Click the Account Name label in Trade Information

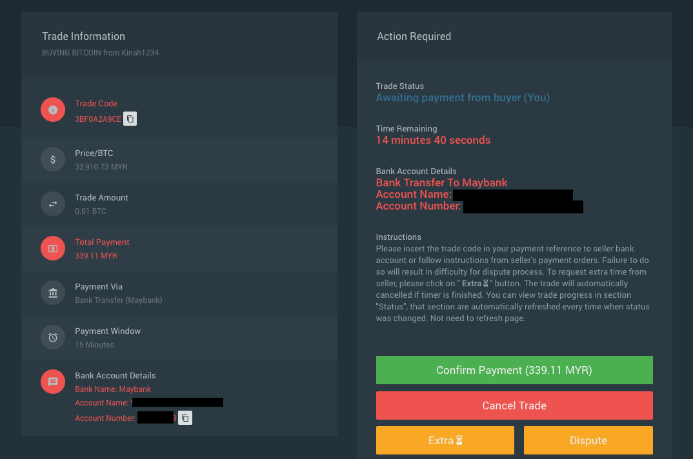[102, 403]
